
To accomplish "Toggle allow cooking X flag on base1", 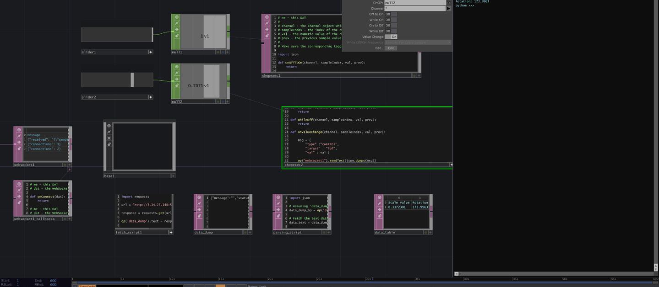I will tap(109, 138).
